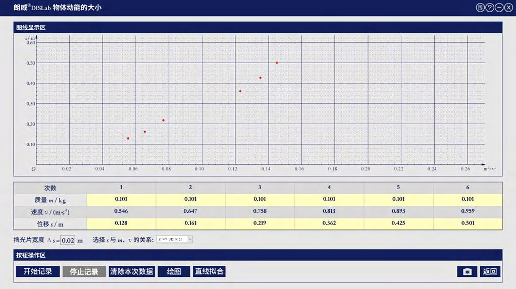Select trial 6 displacement cell 0.501

pos(468,223)
